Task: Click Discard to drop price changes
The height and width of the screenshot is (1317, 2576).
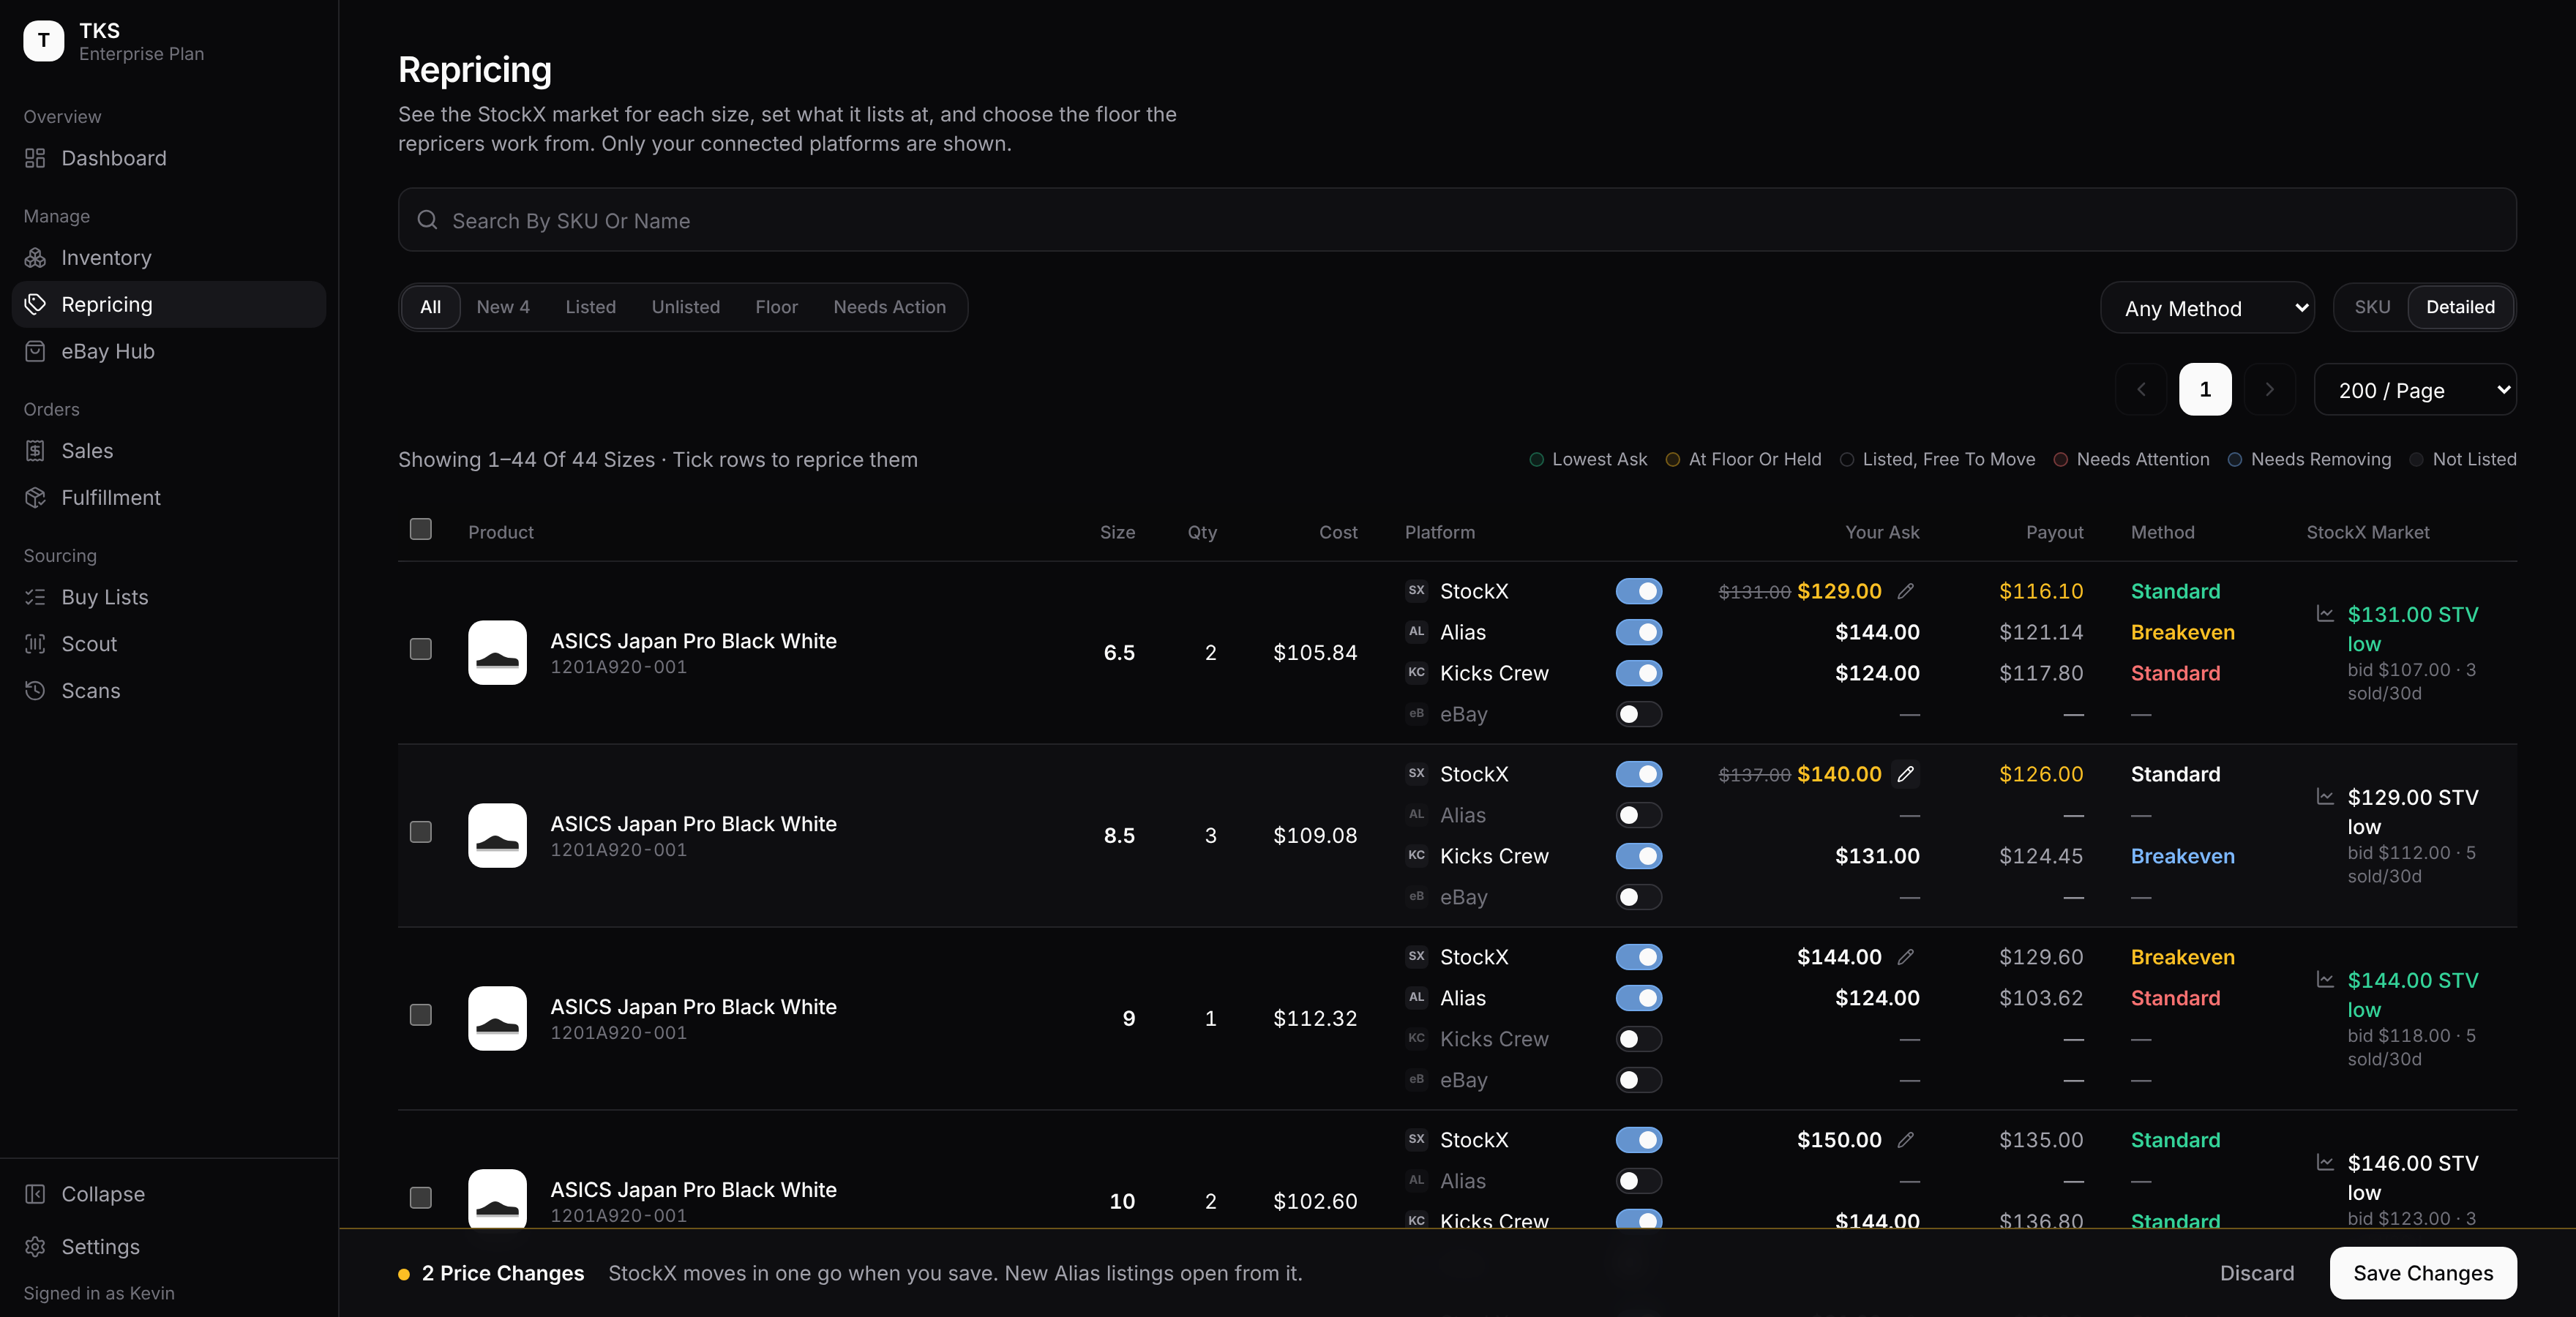Action: (2257, 1273)
